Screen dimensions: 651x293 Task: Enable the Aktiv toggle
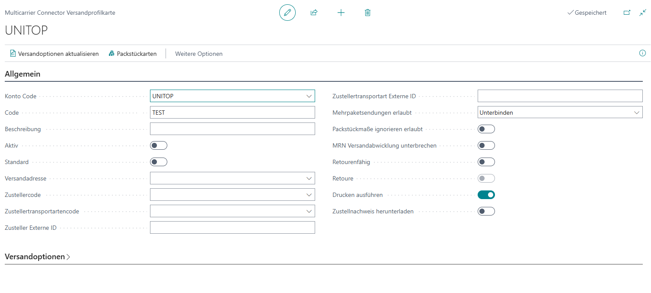tap(159, 145)
